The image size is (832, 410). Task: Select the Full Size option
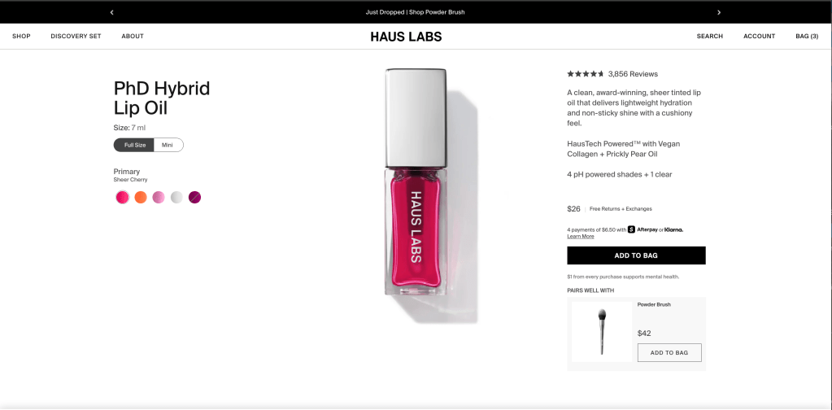tap(134, 145)
